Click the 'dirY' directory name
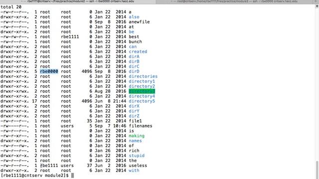This screenshot has height=179, width=319. tap(134, 111)
